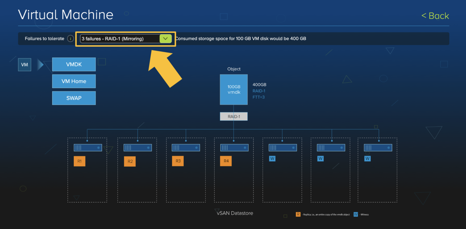Click the R legend icon for Replica
466x229 pixels.
[298, 214]
